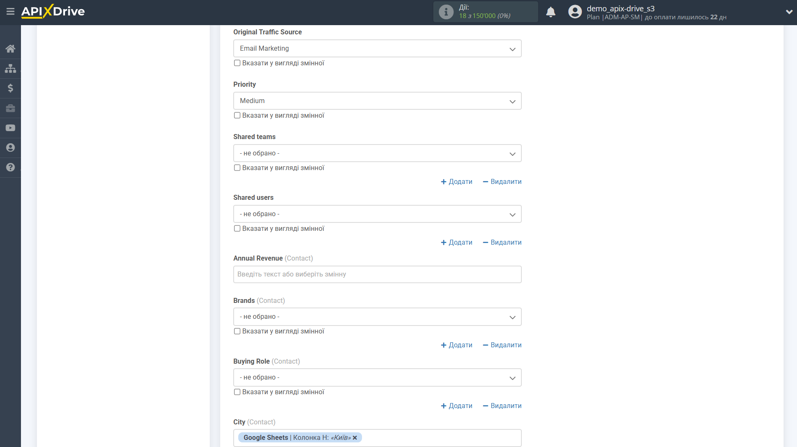Open the Original Traffic Source dropdown

point(377,49)
